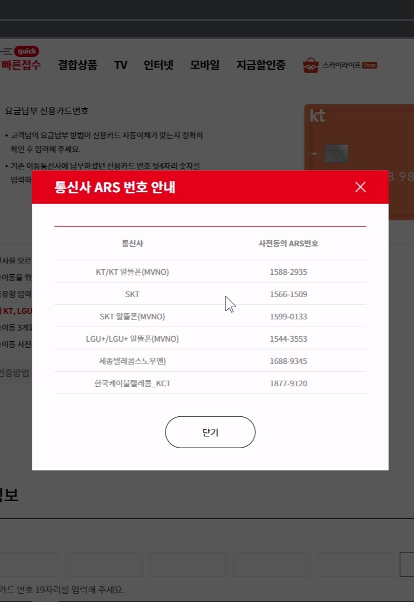This screenshot has width=414, height=602.
Task: Select ARS number 1566-1509
Action: tap(289, 294)
